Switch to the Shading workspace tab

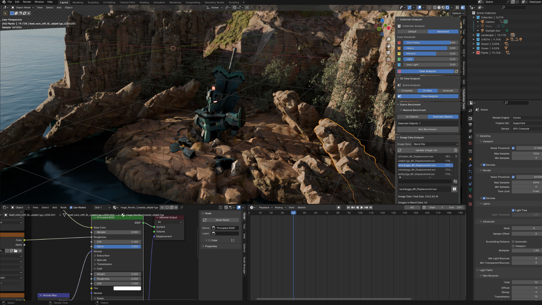(x=144, y=3)
